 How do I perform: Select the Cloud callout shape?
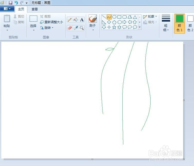tap(135, 27)
